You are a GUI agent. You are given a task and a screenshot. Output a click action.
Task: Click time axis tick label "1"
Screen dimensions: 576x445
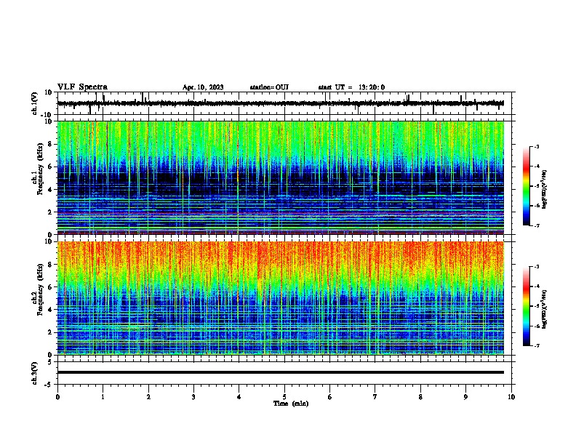click(x=103, y=397)
